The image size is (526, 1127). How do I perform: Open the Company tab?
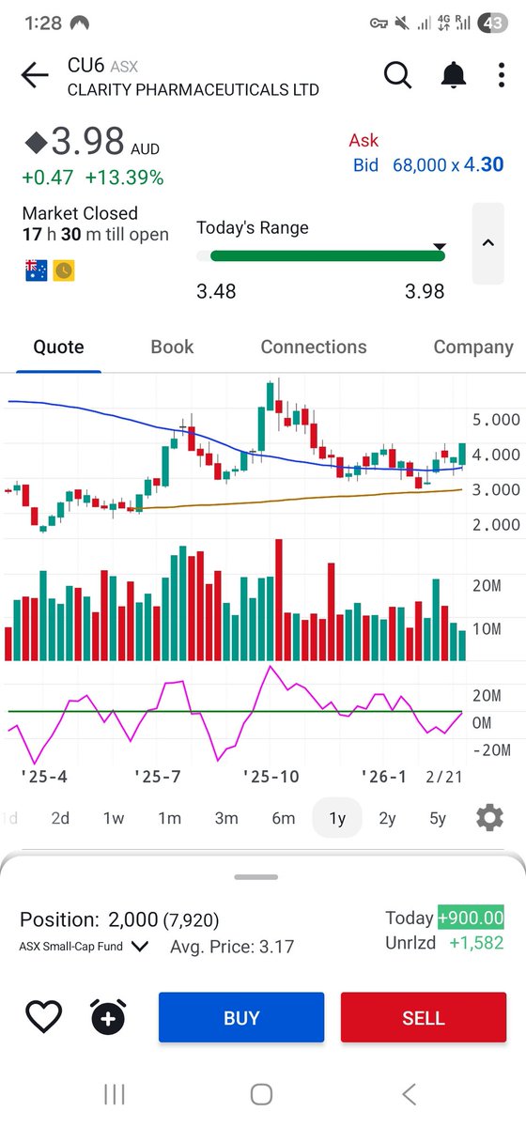473,347
